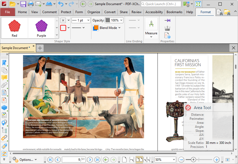Select two pages facing layout
Viewport: 238px width, 164px height.
tap(139, 160)
